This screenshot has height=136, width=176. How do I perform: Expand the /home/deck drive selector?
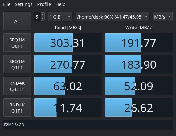coord(113,17)
